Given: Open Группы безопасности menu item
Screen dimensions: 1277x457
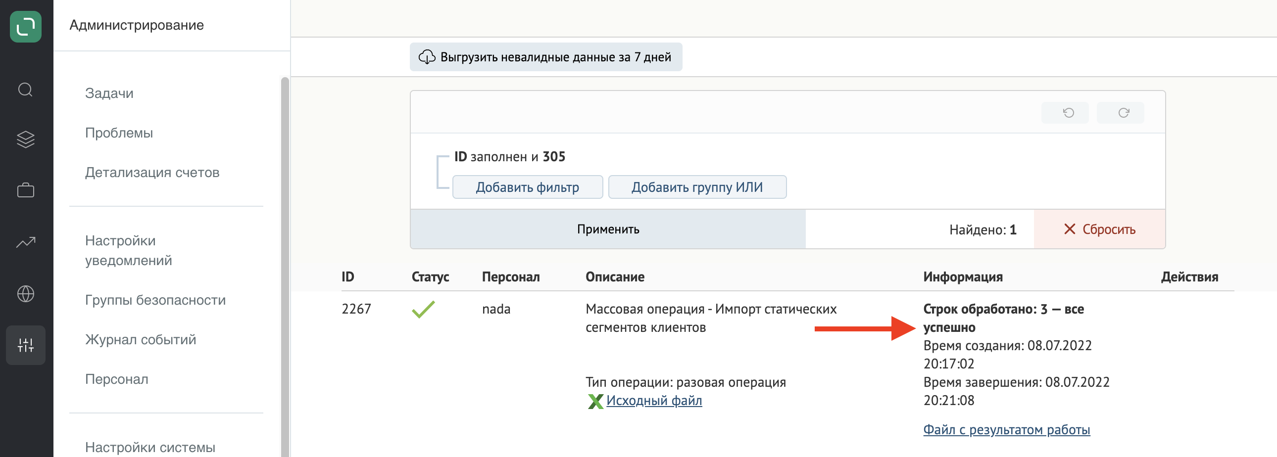Looking at the screenshot, I should (155, 300).
